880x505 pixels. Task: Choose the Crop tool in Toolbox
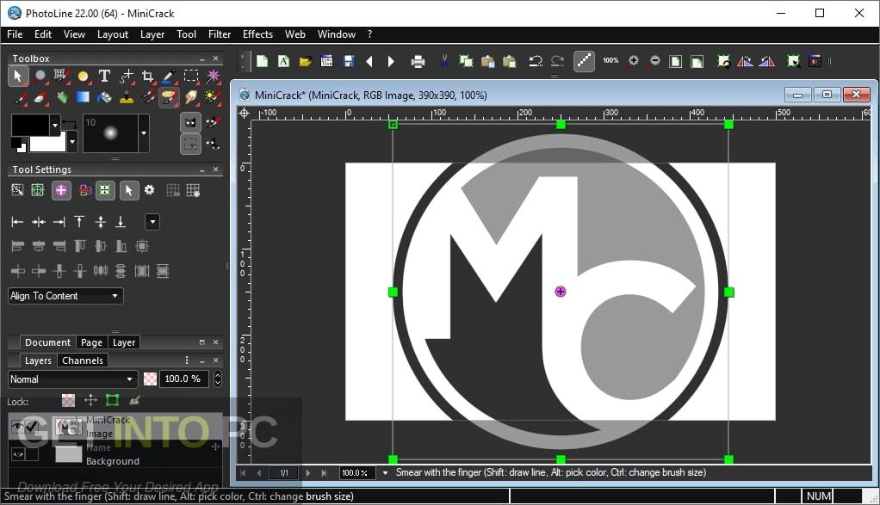(x=147, y=76)
